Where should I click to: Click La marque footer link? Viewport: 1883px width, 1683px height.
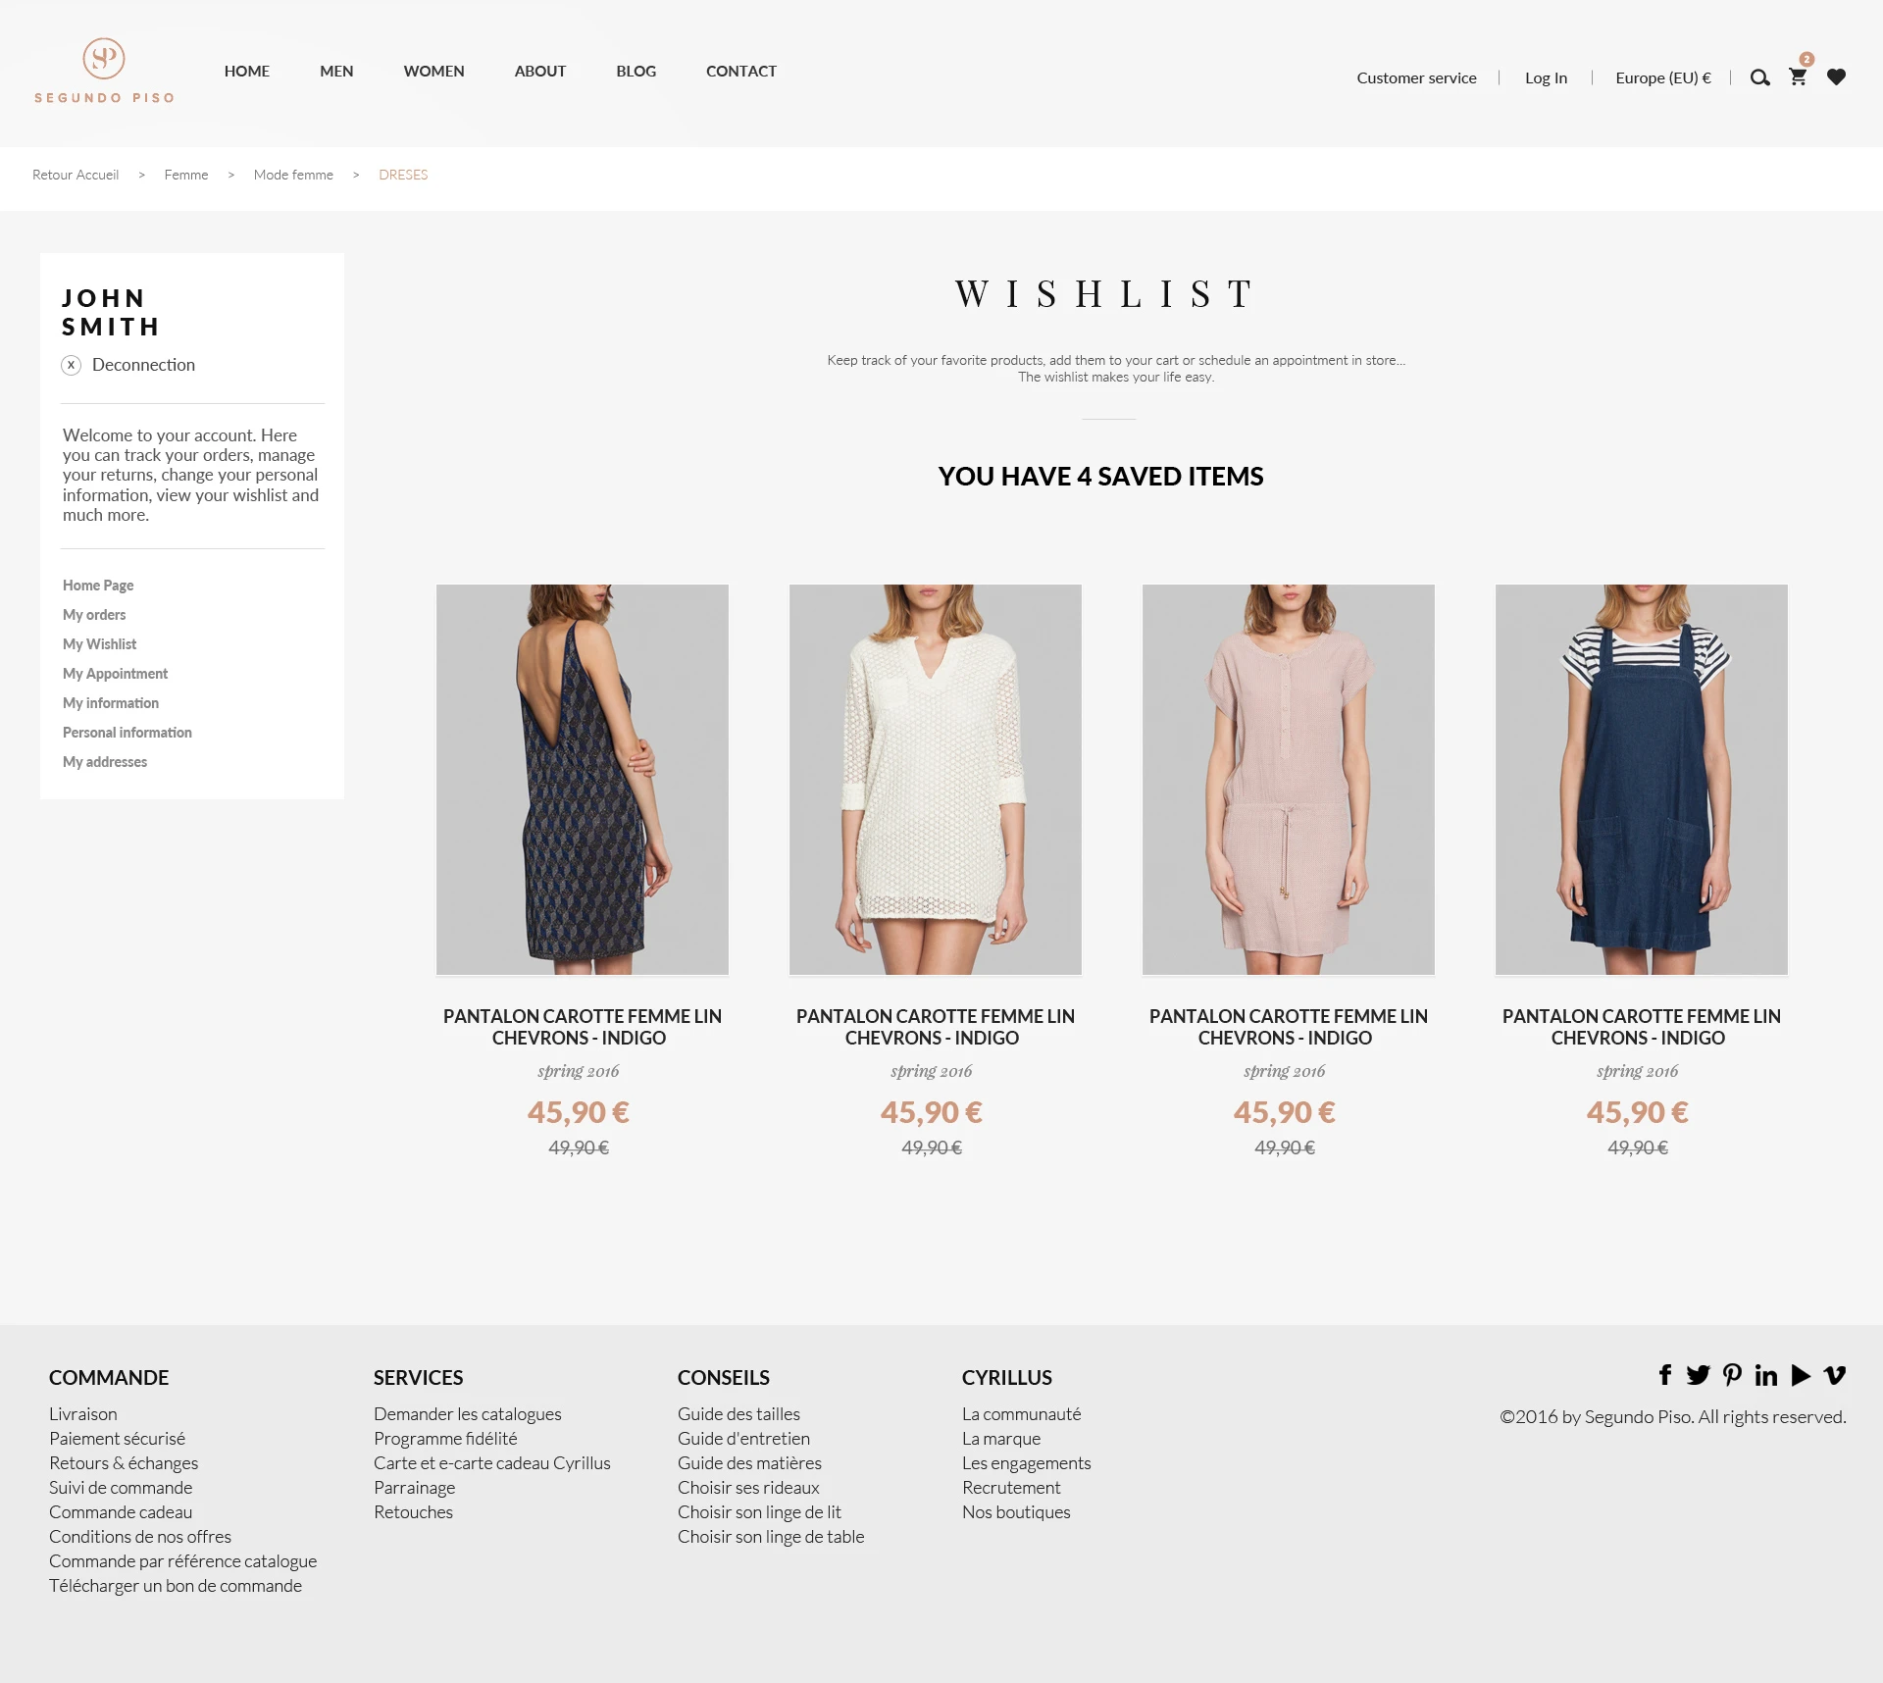(x=1001, y=1439)
